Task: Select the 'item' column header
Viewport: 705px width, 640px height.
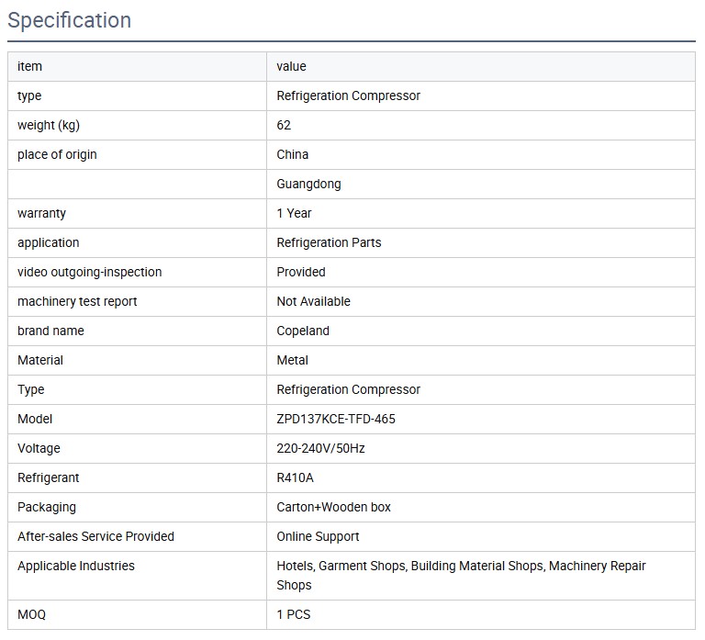Action: click(29, 66)
